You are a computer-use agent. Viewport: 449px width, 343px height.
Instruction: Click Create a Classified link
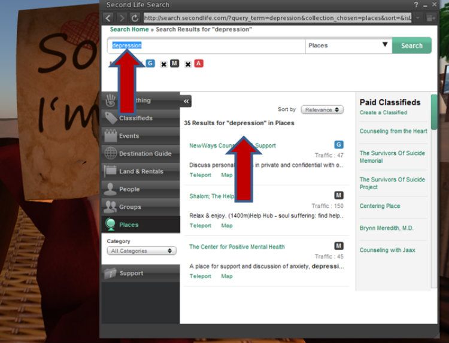pyautogui.click(x=383, y=113)
